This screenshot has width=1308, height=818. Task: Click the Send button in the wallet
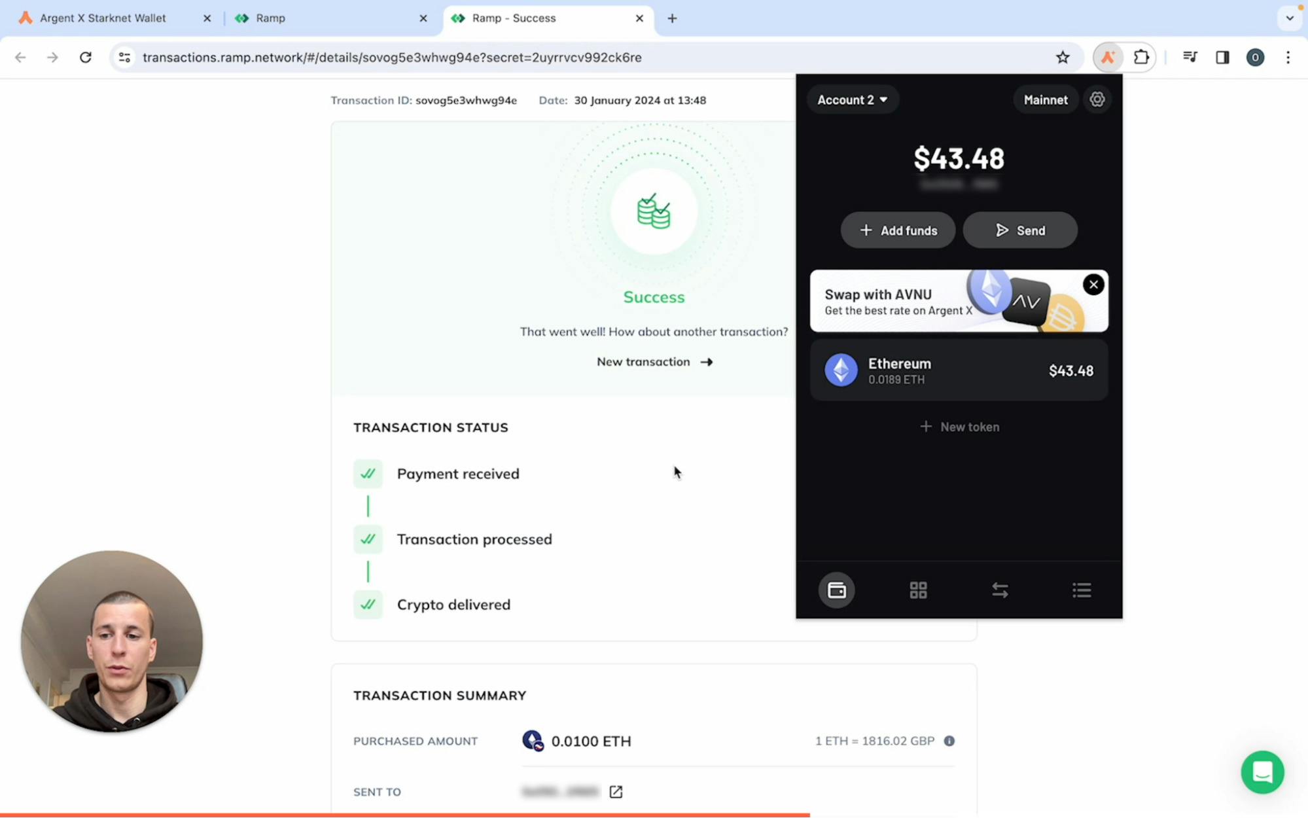pyautogui.click(x=1020, y=230)
